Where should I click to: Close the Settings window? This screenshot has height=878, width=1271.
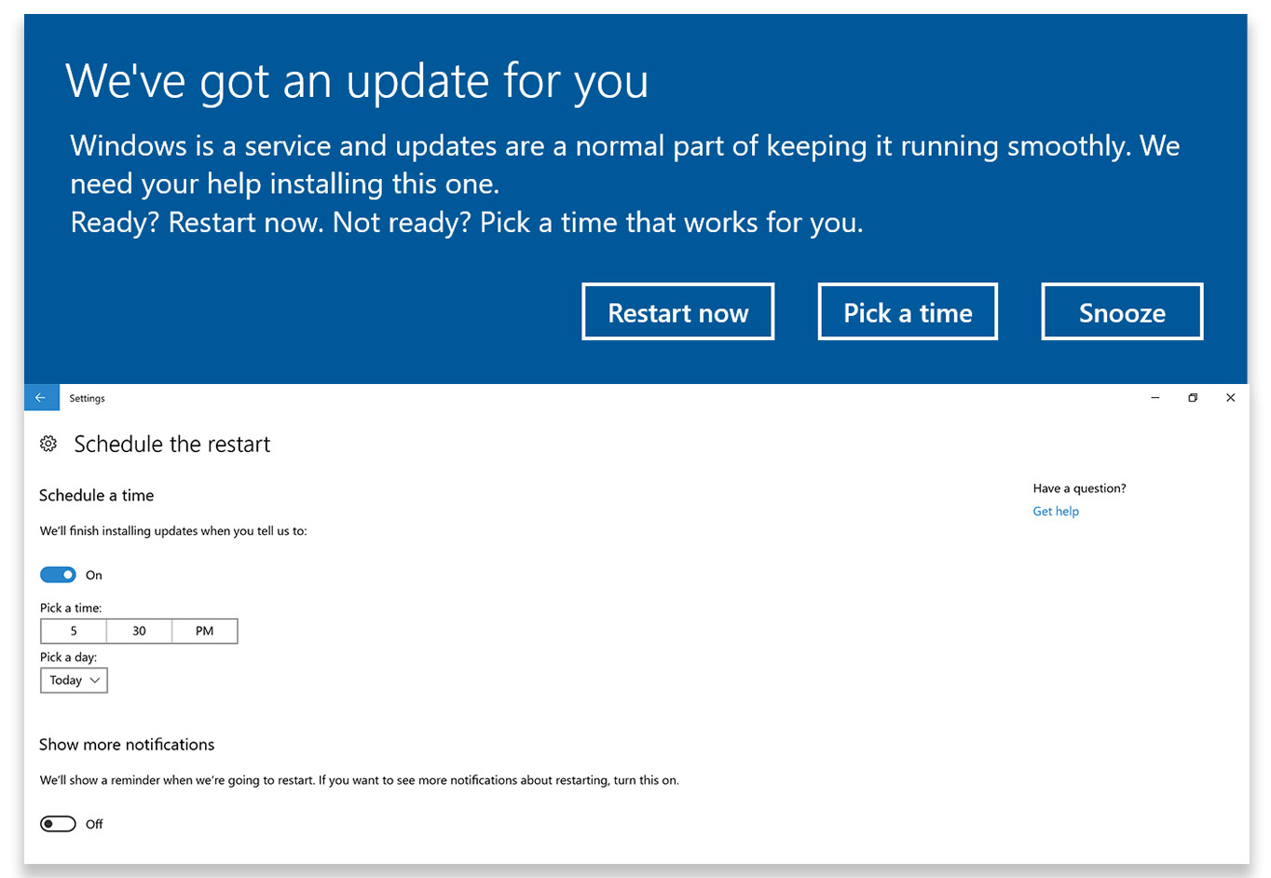[x=1230, y=398]
